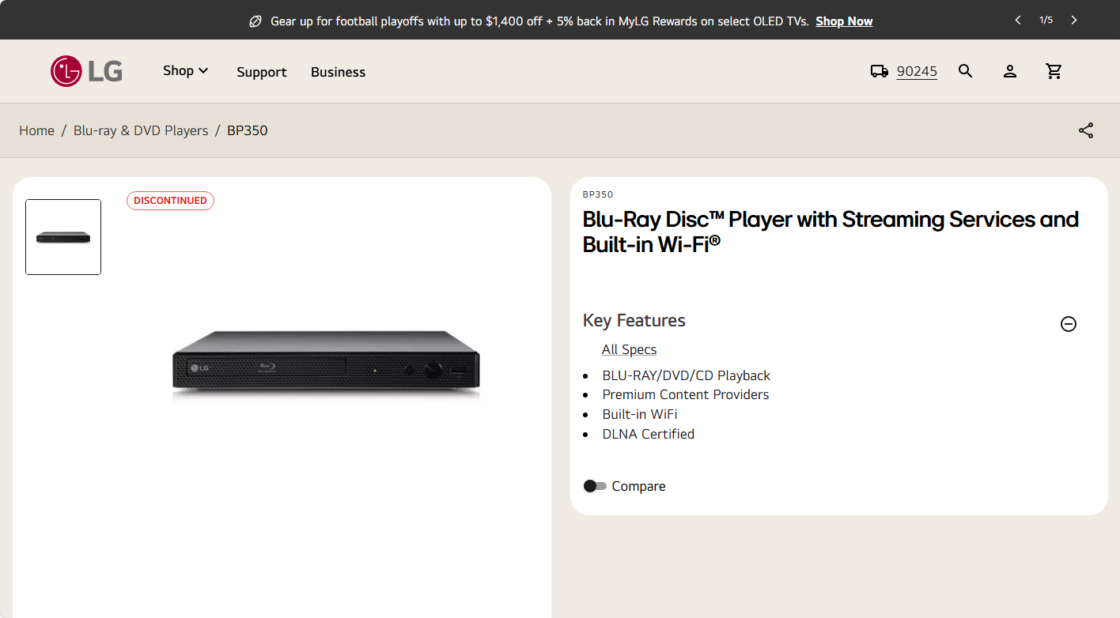Open the Business menu
The width and height of the screenshot is (1120, 618).
tap(338, 72)
